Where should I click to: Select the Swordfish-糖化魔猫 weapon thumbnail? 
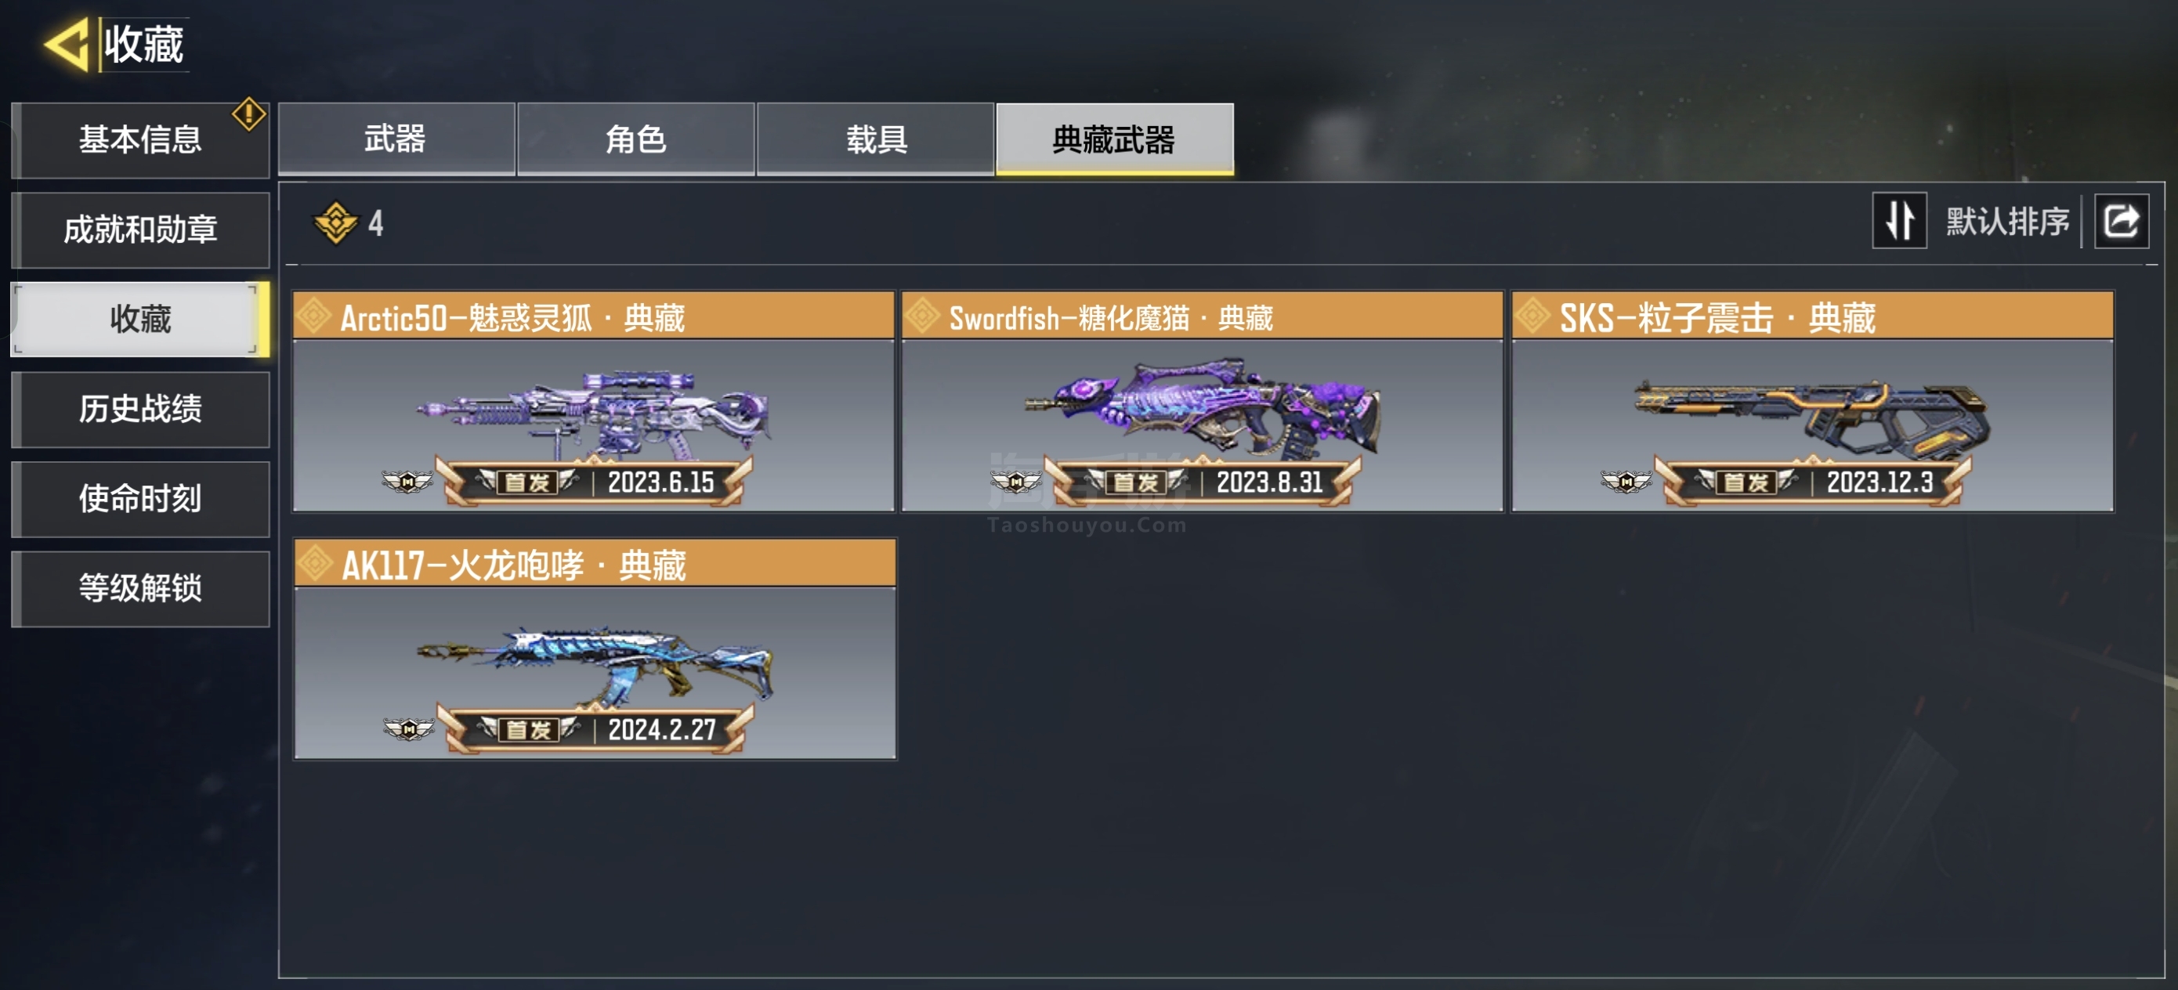pos(1202,425)
